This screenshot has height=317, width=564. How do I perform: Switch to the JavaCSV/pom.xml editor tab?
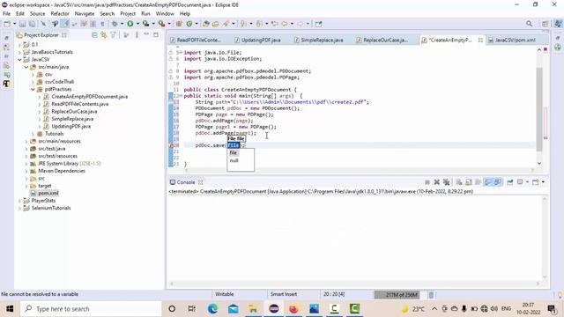point(512,40)
